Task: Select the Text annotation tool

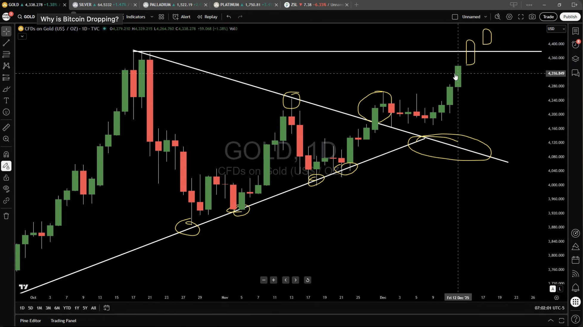Action: click(6, 100)
